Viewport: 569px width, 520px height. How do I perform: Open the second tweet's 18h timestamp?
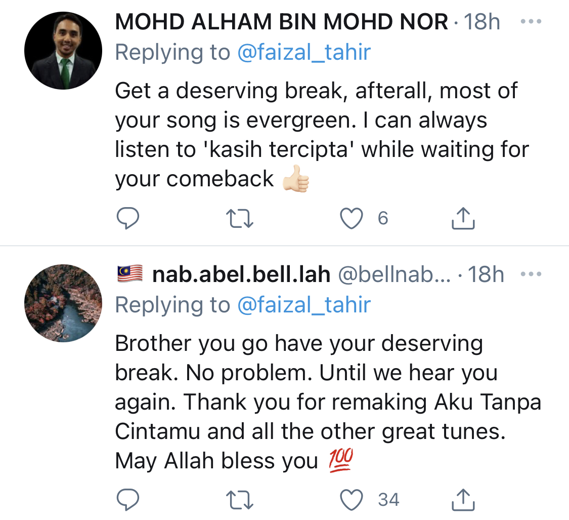pos(486,274)
